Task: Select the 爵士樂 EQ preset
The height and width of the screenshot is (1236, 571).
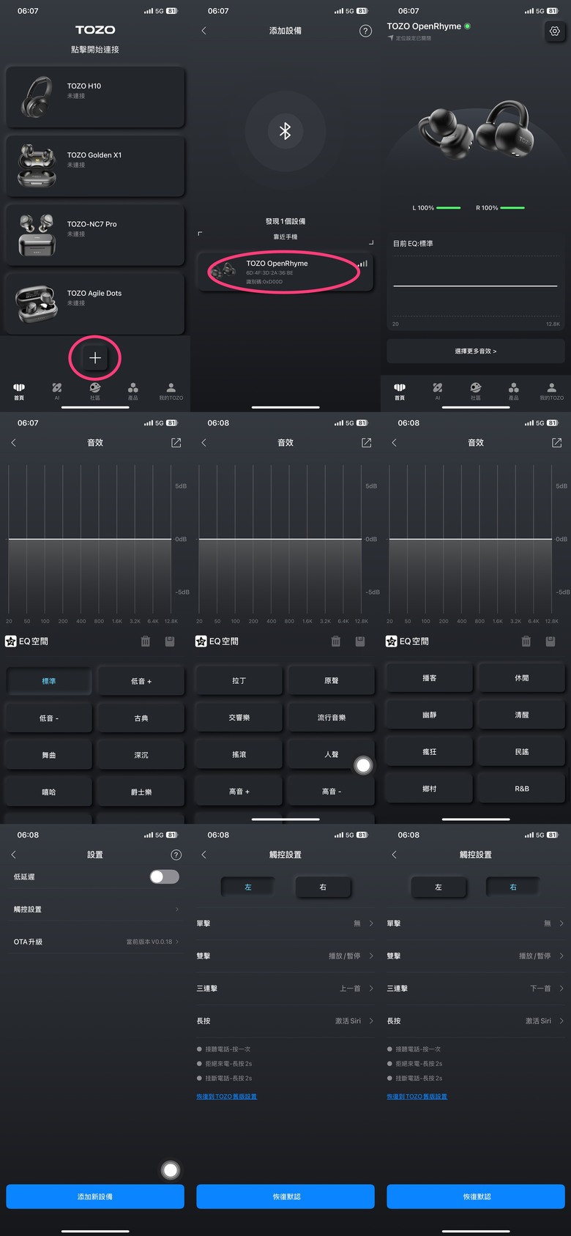Action: [x=141, y=792]
